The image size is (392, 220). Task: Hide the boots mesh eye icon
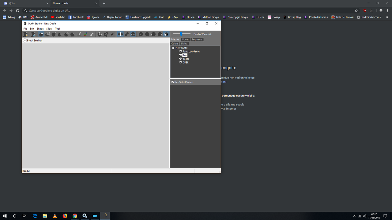[181, 59]
